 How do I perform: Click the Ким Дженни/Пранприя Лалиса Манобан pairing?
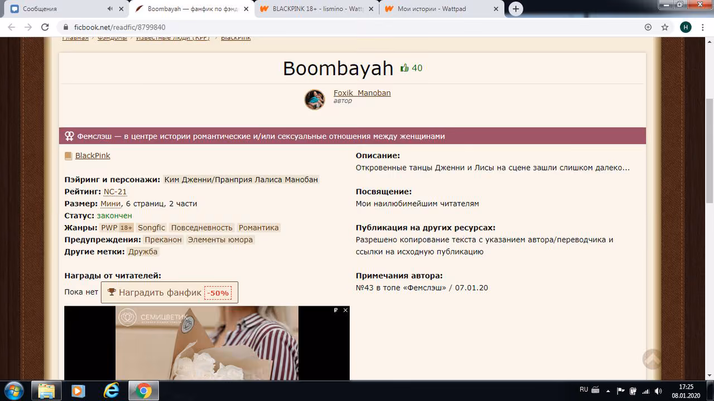click(x=242, y=179)
